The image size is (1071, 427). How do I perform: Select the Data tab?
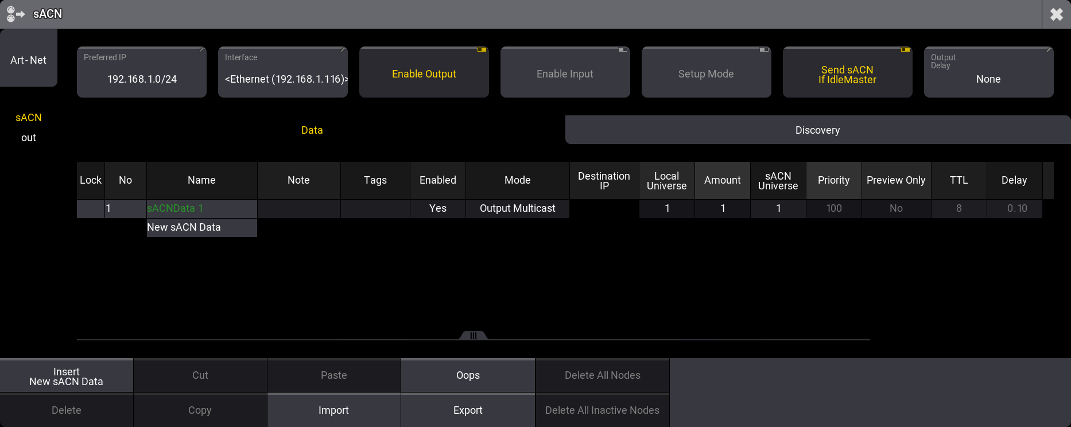coord(312,130)
